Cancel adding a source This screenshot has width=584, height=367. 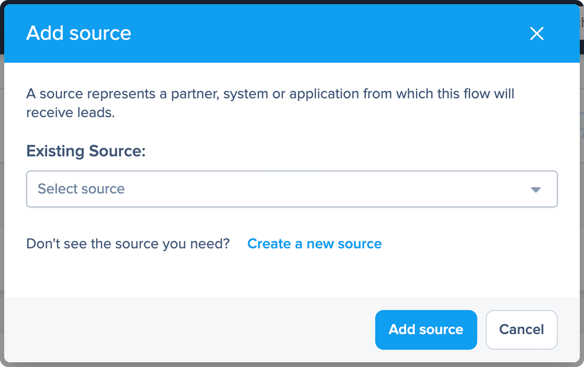point(521,330)
